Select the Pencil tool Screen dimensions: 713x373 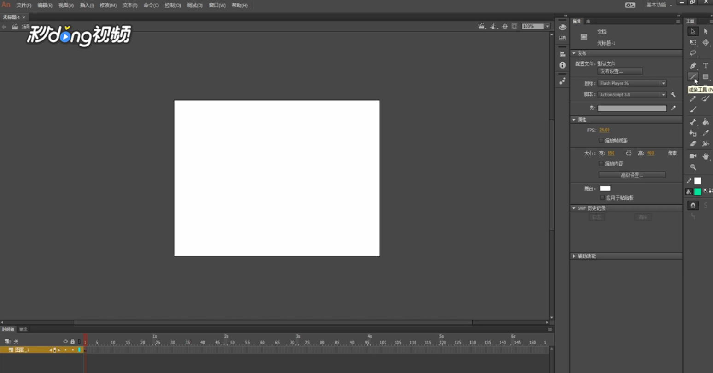(693, 98)
